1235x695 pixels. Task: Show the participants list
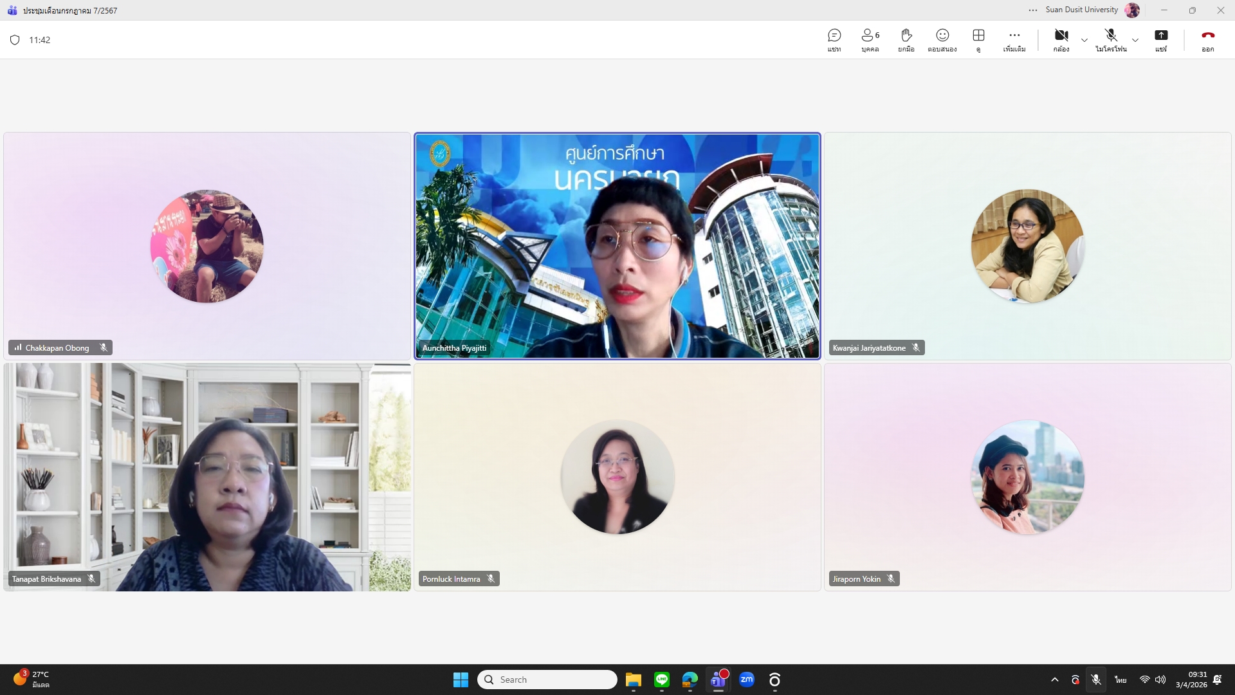[870, 40]
